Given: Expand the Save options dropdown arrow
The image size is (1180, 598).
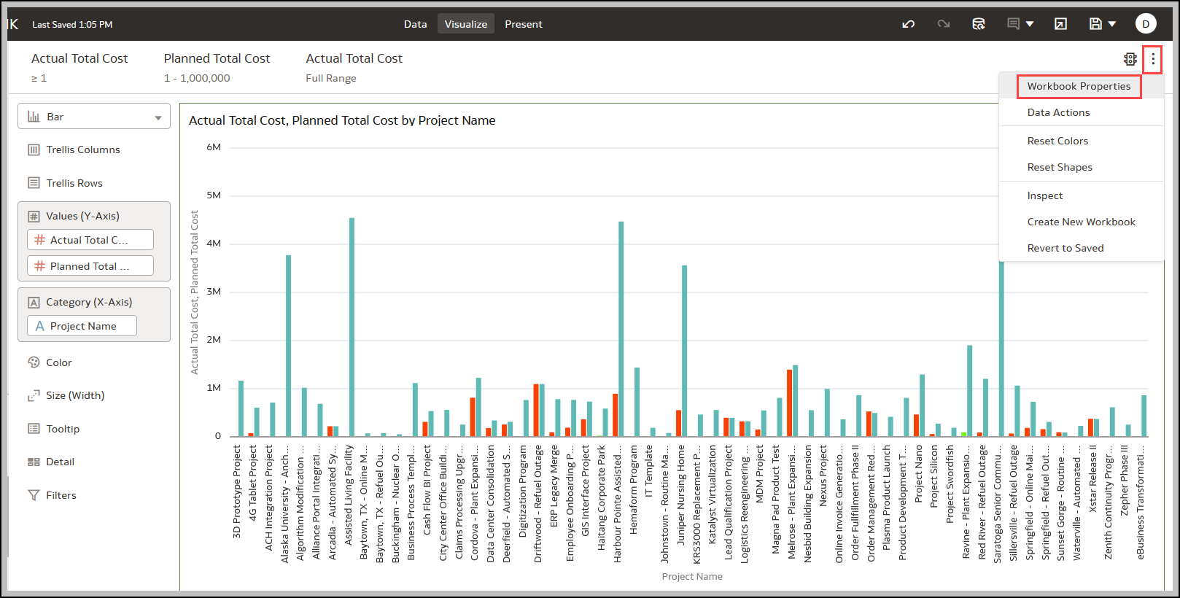Looking at the screenshot, I should point(1112,24).
